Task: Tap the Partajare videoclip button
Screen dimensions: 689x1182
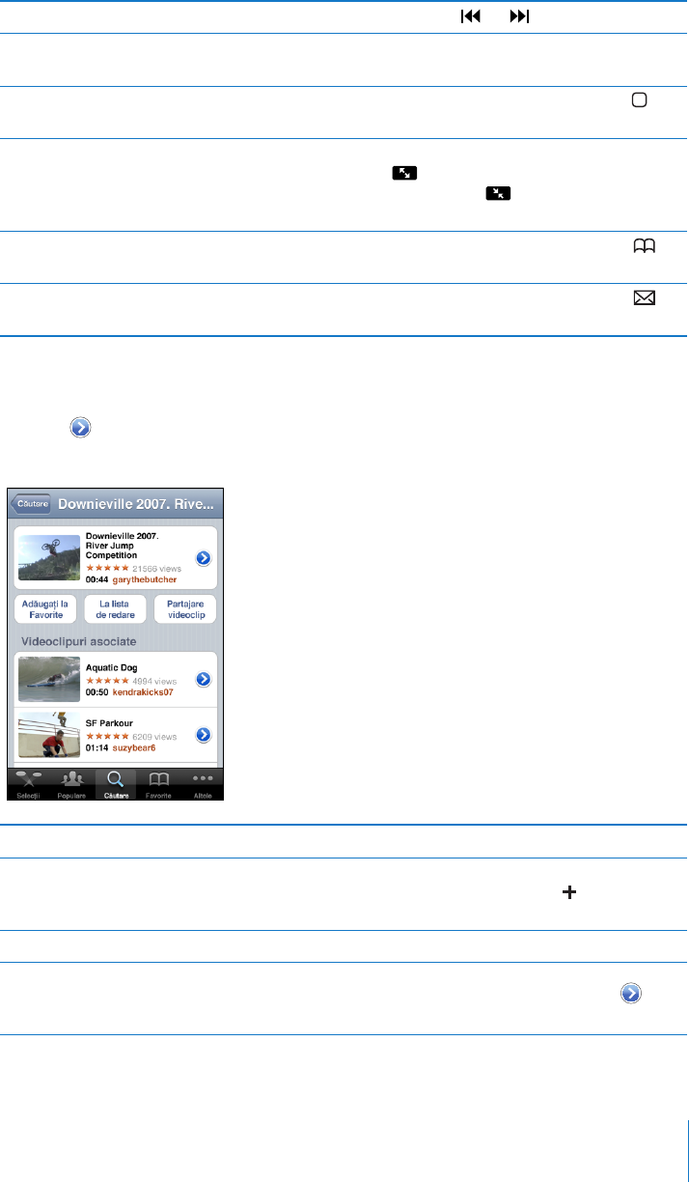Action: [x=185, y=608]
